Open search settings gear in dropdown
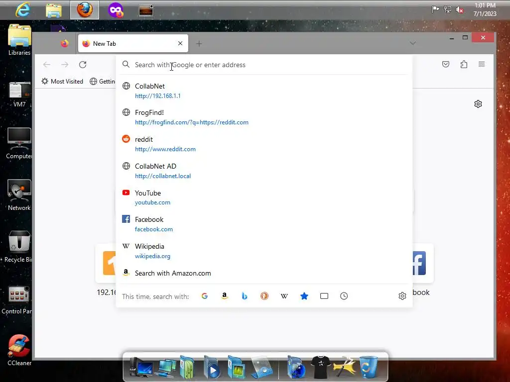 coord(402,296)
